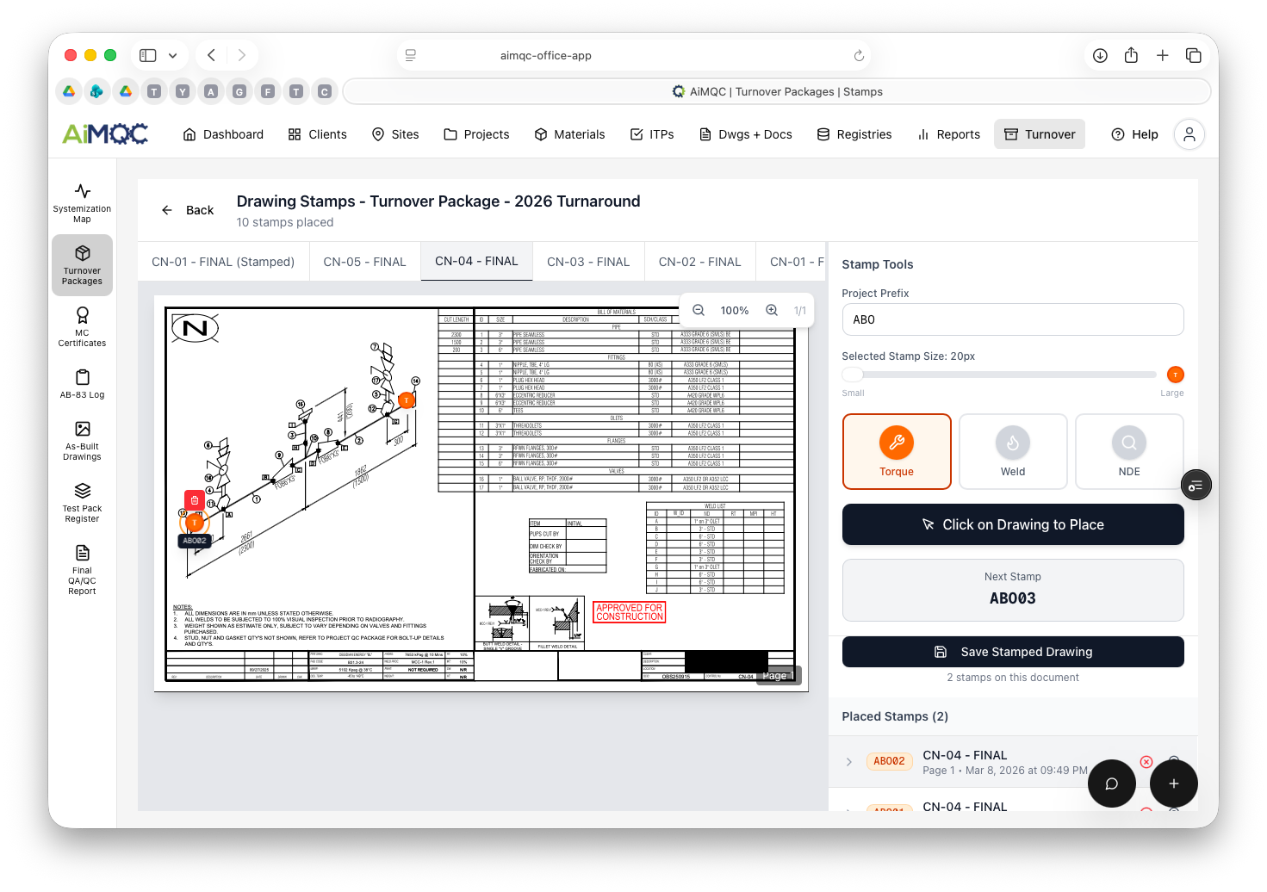Zoom in on the drawing
This screenshot has height=892, width=1267.
pyautogui.click(x=772, y=311)
